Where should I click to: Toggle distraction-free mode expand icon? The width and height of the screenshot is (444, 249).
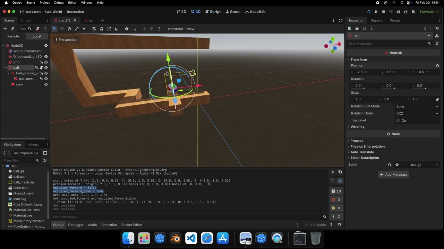pyautogui.click(x=341, y=20)
